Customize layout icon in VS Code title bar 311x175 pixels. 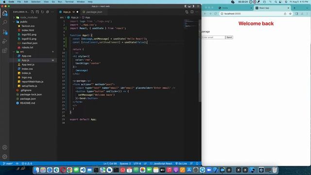[198, 6]
